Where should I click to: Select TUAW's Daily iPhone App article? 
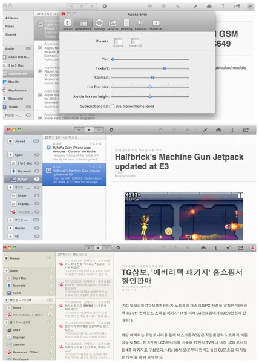(74, 151)
